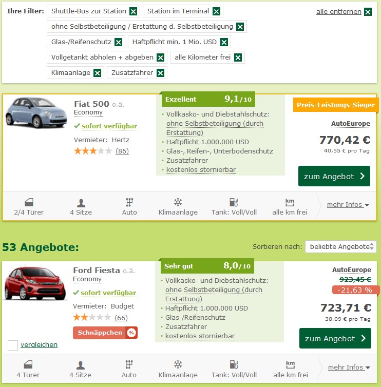This screenshot has width=381, height=387.
Task: Open the 86 reviews link for Hertz
Action: point(122,151)
